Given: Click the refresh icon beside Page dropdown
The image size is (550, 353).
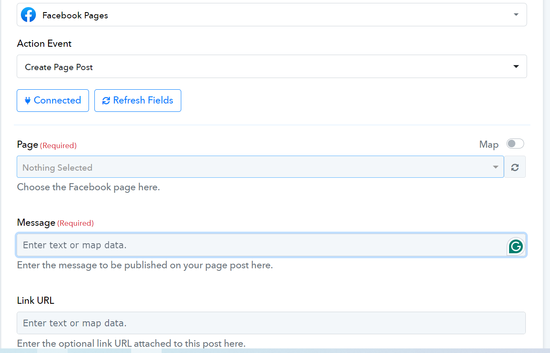Looking at the screenshot, I should coord(515,167).
